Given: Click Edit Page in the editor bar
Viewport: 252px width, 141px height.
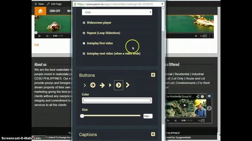Looking at the screenshot, I should [54, 4].
